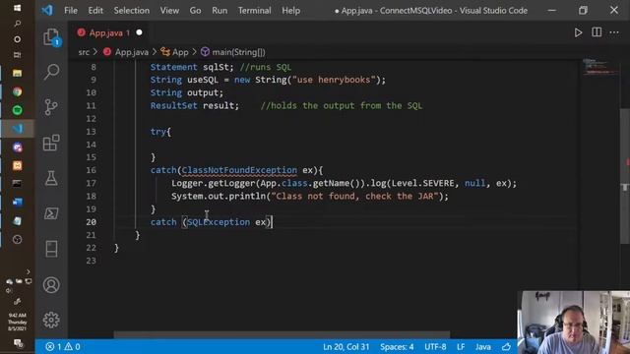Click the ClassNotFoundException error text
The height and width of the screenshot is (354, 630).
[239, 170]
